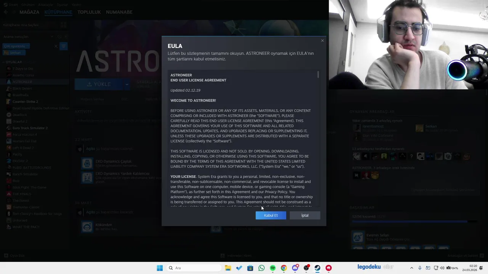Select 7 Days to Die in library
This screenshot has width=488, height=274.
tap(23, 68)
